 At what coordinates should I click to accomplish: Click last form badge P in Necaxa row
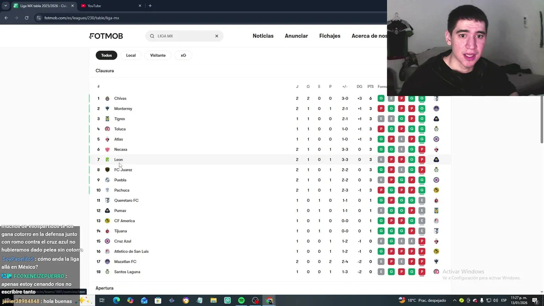[422, 150]
